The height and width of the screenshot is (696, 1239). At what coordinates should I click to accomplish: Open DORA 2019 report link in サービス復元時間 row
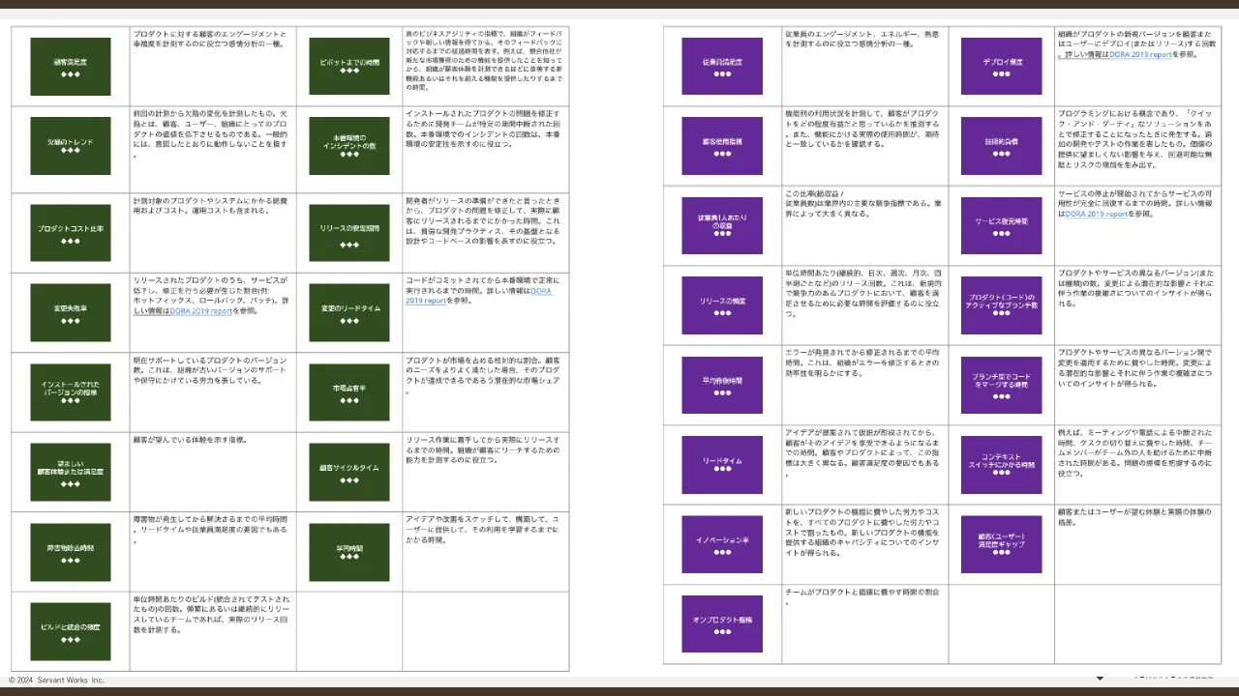pyautogui.click(x=1097, y=214)
